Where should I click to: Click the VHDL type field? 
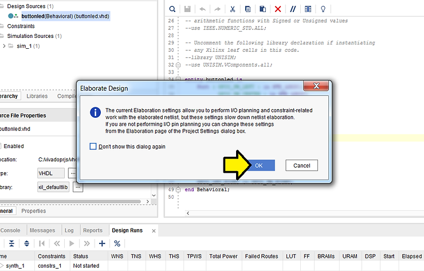[51, 173]
